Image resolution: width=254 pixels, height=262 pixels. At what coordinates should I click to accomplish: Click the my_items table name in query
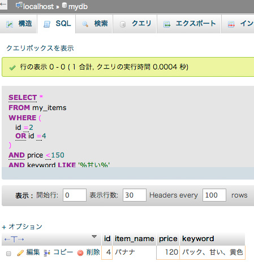[x=49, y=108]
